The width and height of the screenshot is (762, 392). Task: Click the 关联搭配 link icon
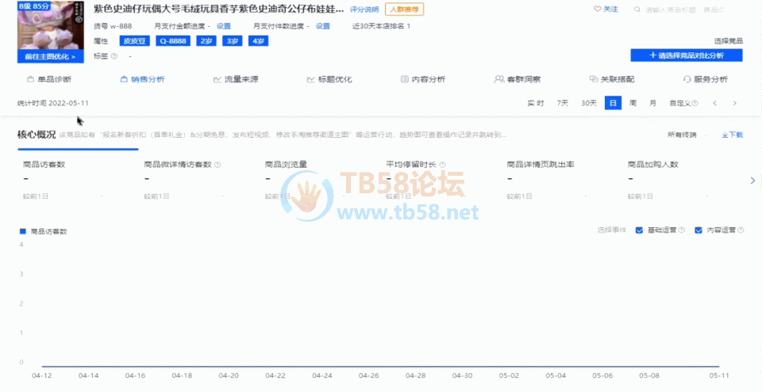pyautogui.click(x=593, y=80)
